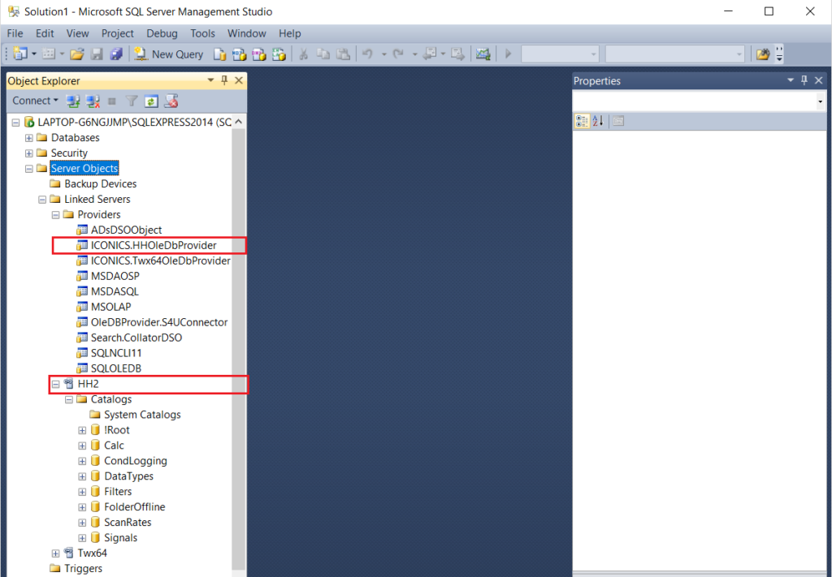The height and width of the screenshot is (577, 832).
Task: Click Database Engine Query icon after New Query
Action: click(x=219, y=54)
